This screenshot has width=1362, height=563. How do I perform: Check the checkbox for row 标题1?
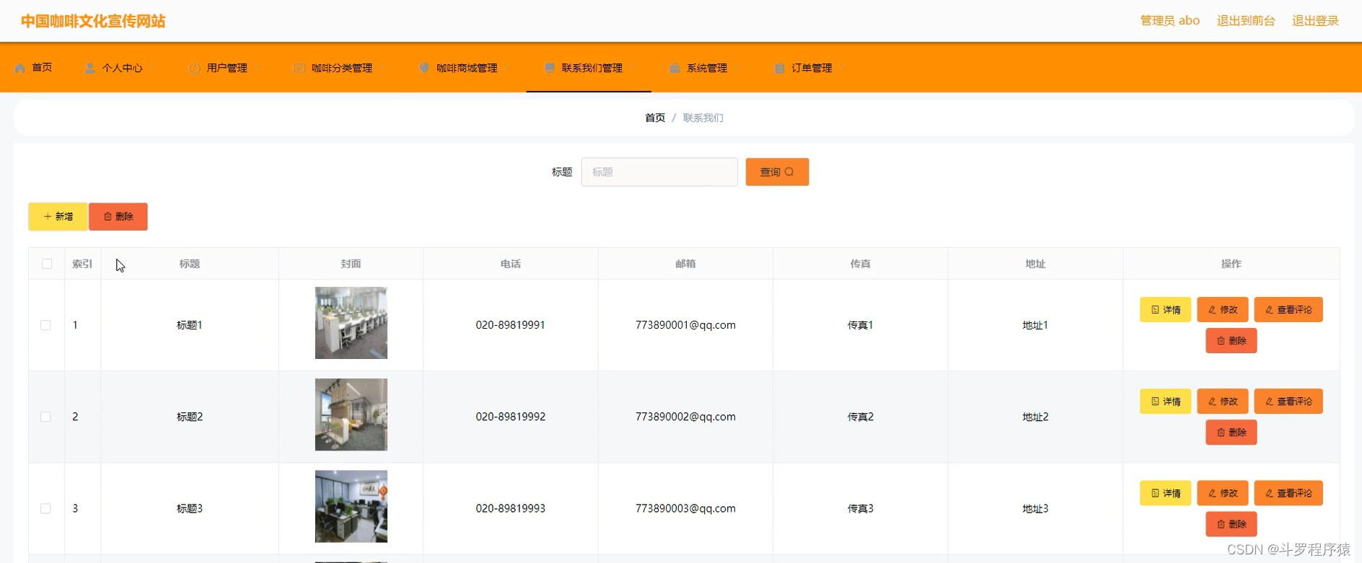45,325
